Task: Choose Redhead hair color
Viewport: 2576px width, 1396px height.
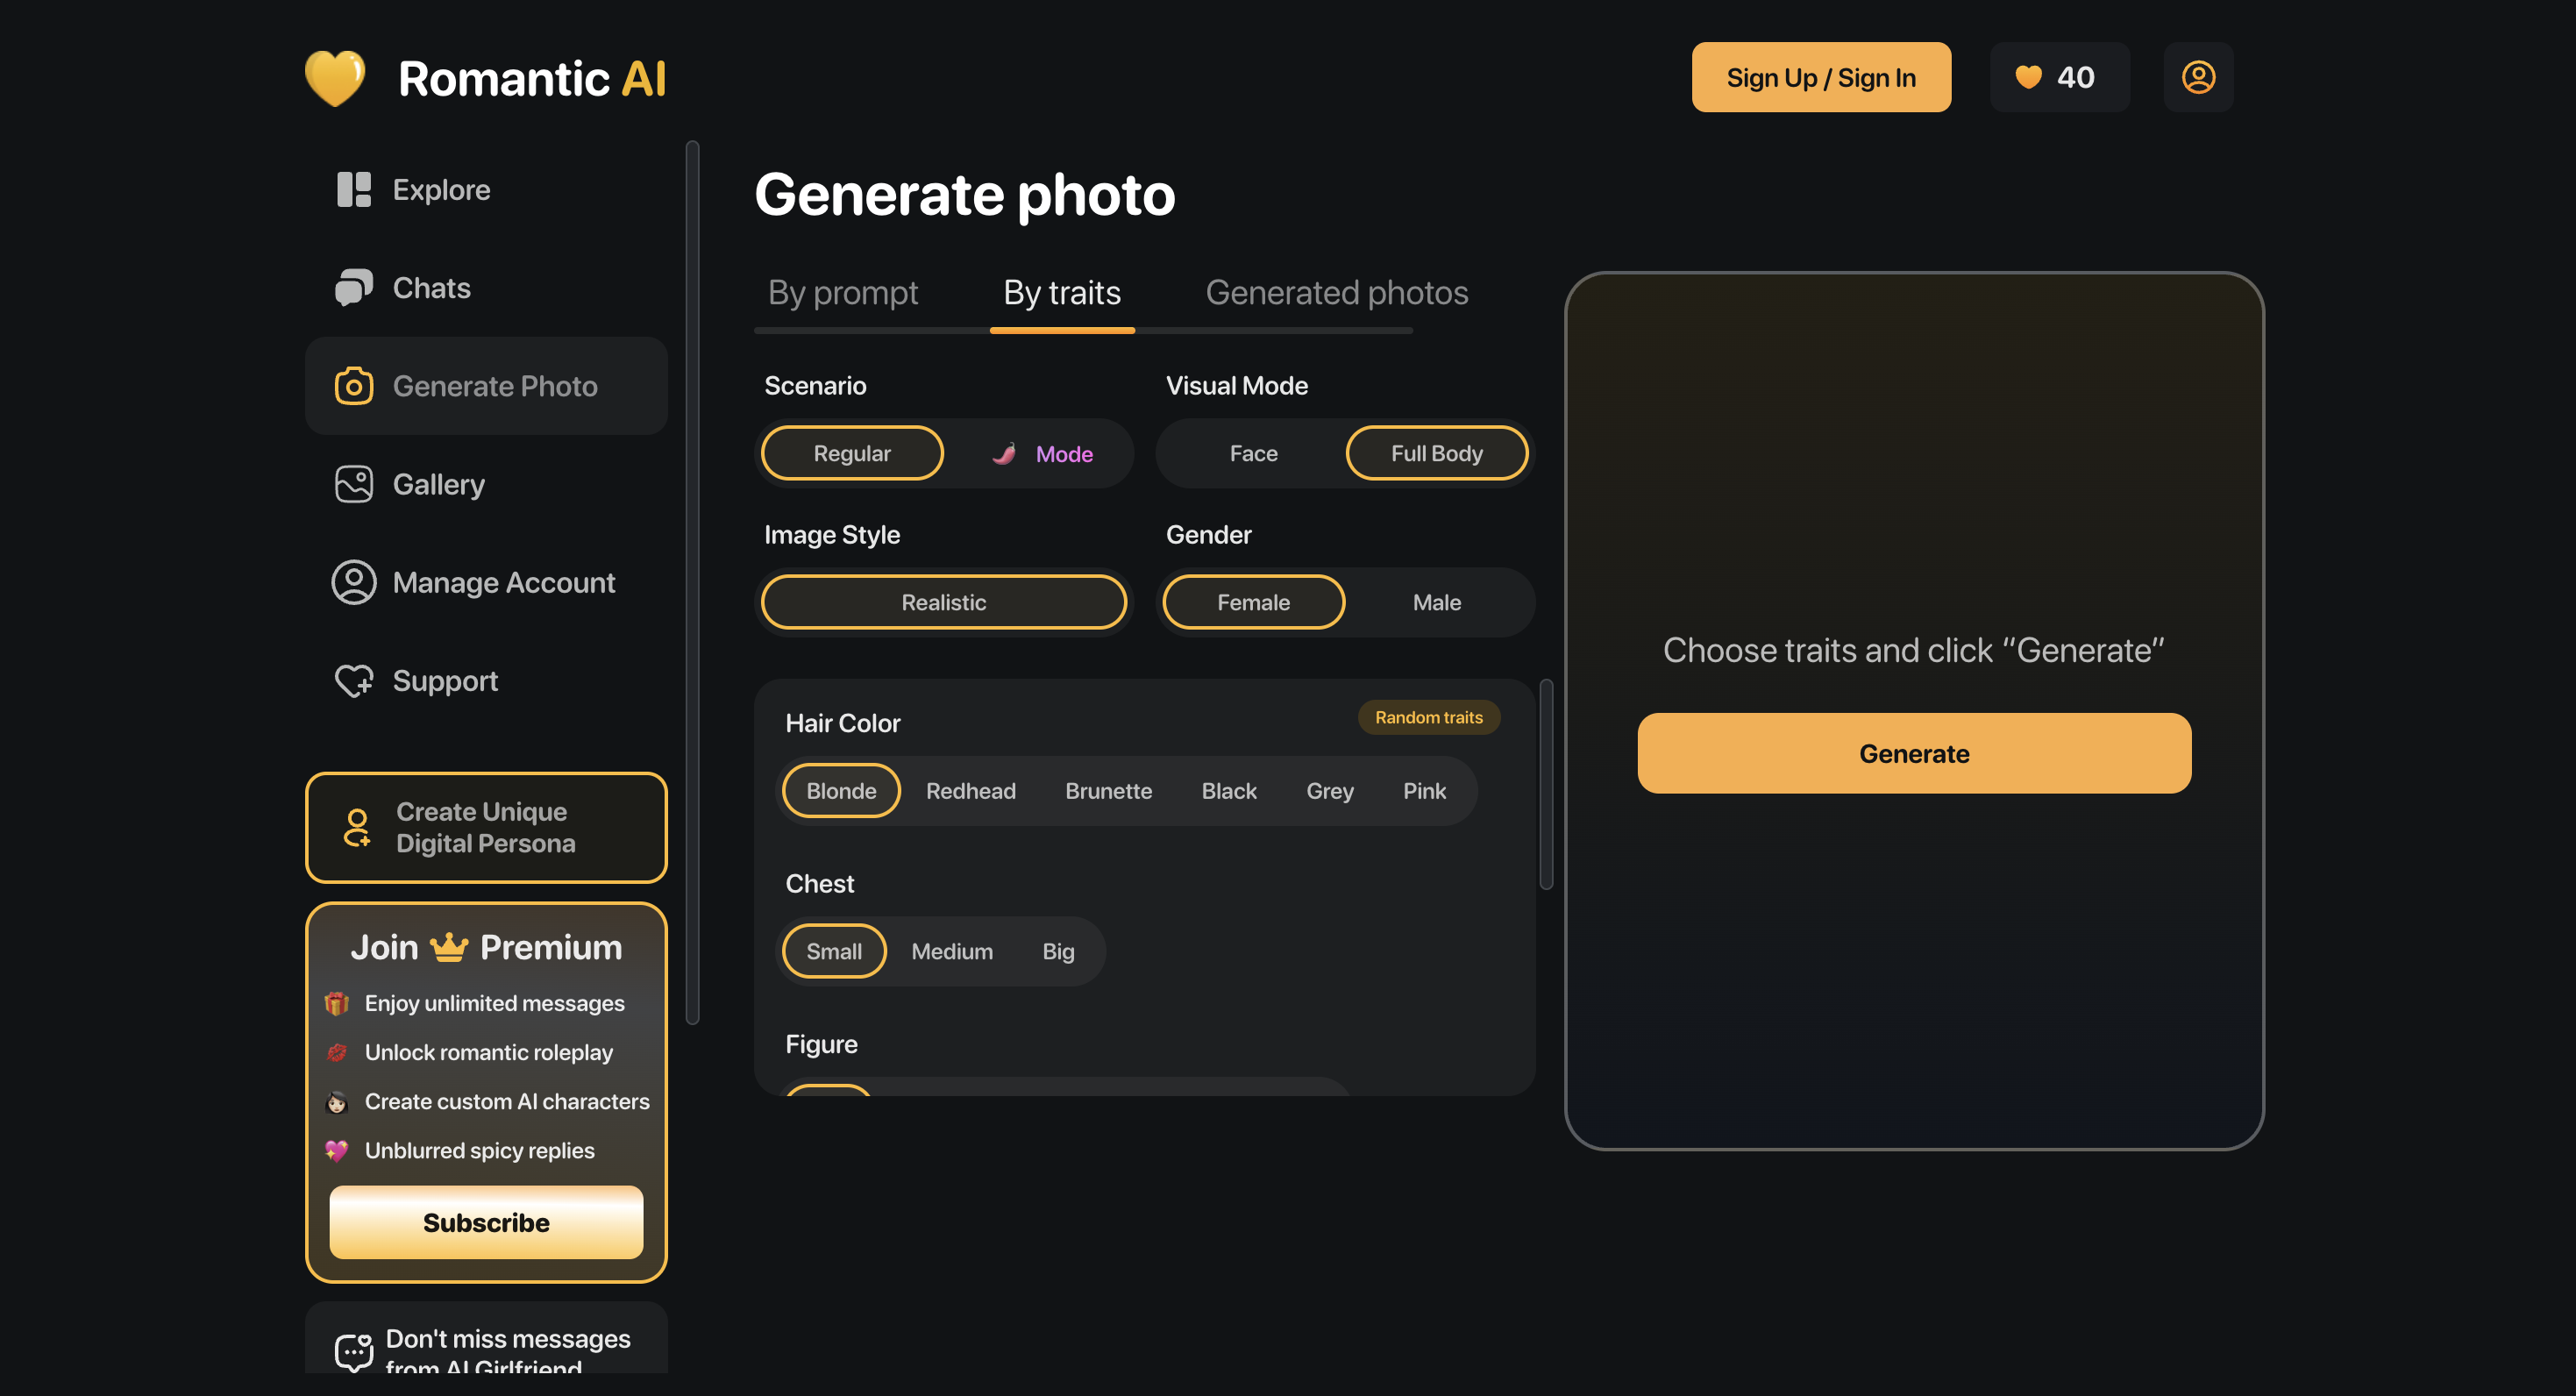Action: pos(970,790)
